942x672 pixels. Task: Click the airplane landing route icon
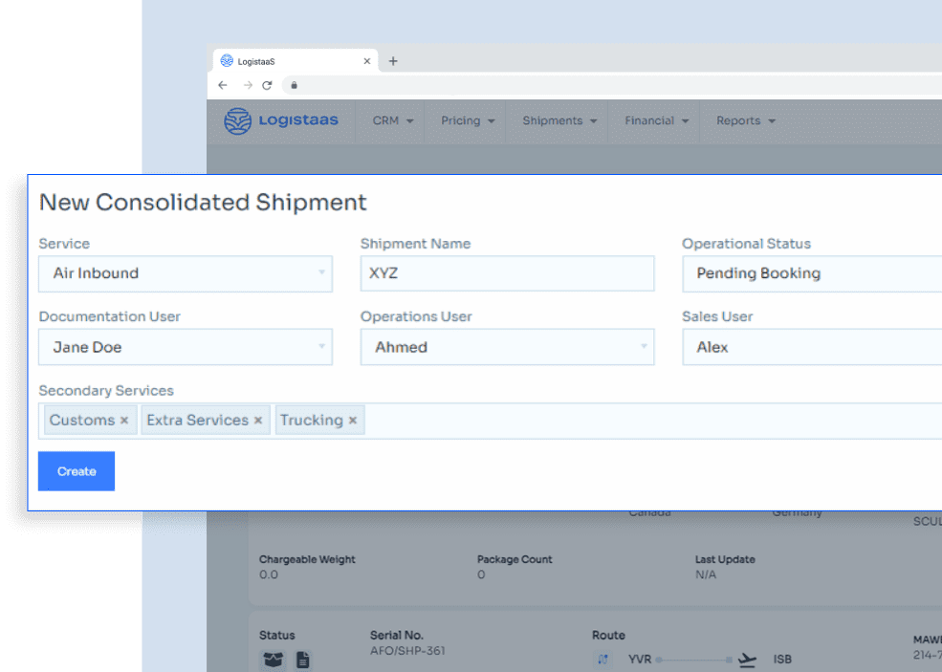(x=747, y=660)
